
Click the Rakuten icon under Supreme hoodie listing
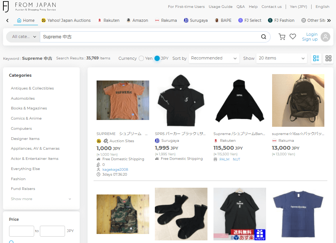click(216, 141)
